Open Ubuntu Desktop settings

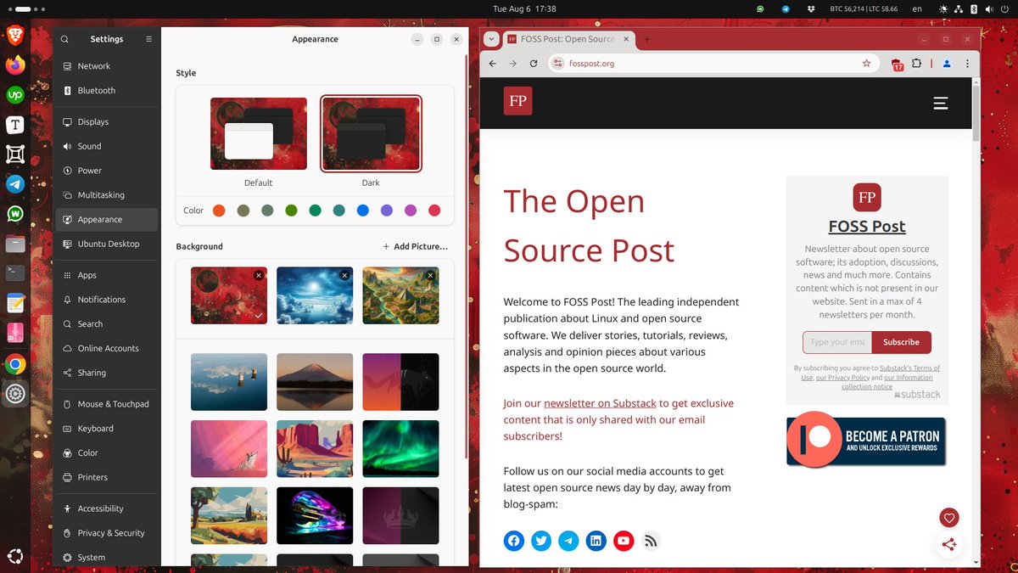pos(107,244)
